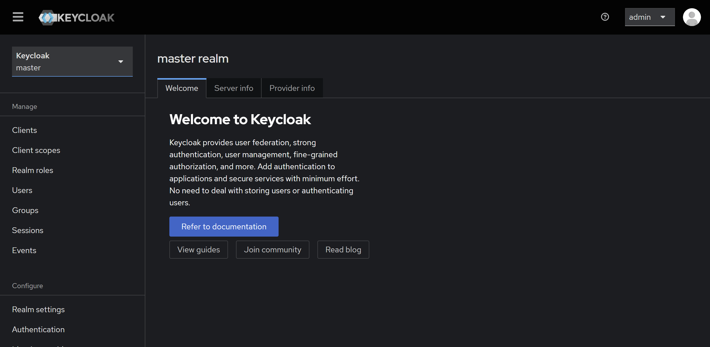Open Client scopes in the sidebar
The width and height of the screenshot is (710, 347).
[36, 150]
